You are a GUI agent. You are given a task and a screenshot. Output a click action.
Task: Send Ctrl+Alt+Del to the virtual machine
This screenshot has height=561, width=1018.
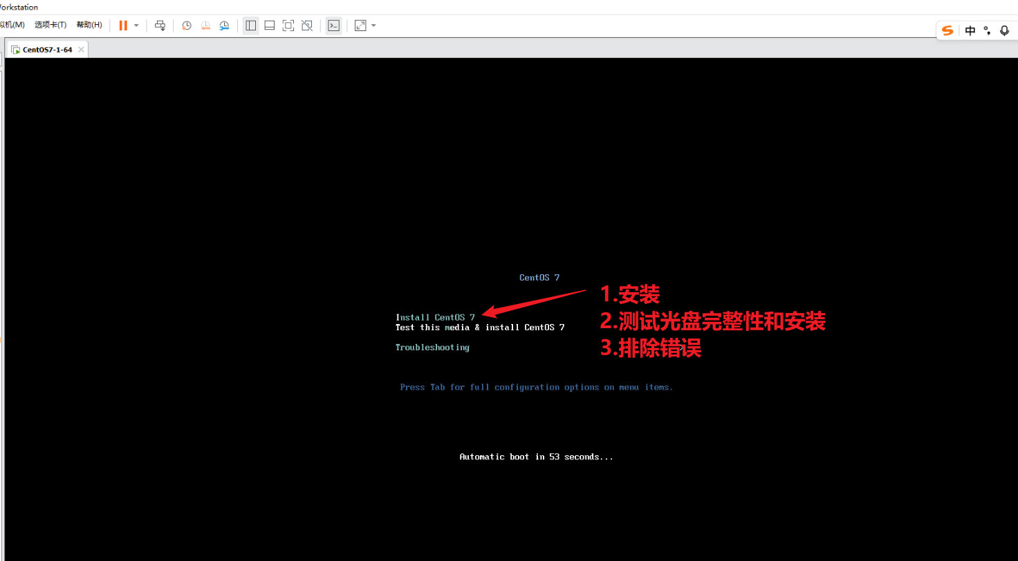[x=160, y=26]
